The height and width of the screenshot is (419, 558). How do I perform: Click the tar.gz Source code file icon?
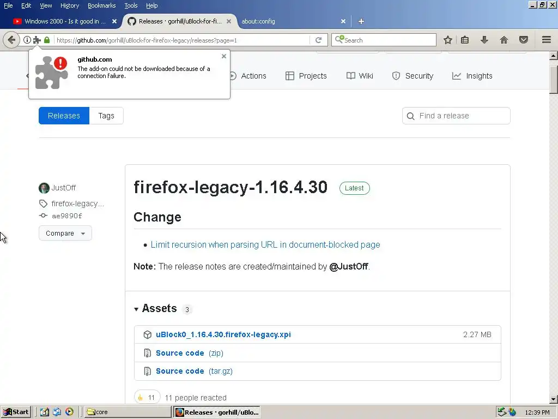click(147, 371)
